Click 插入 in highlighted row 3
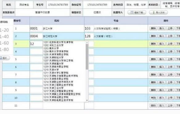This screenshot has height=114, width=180. click(162, 44)
